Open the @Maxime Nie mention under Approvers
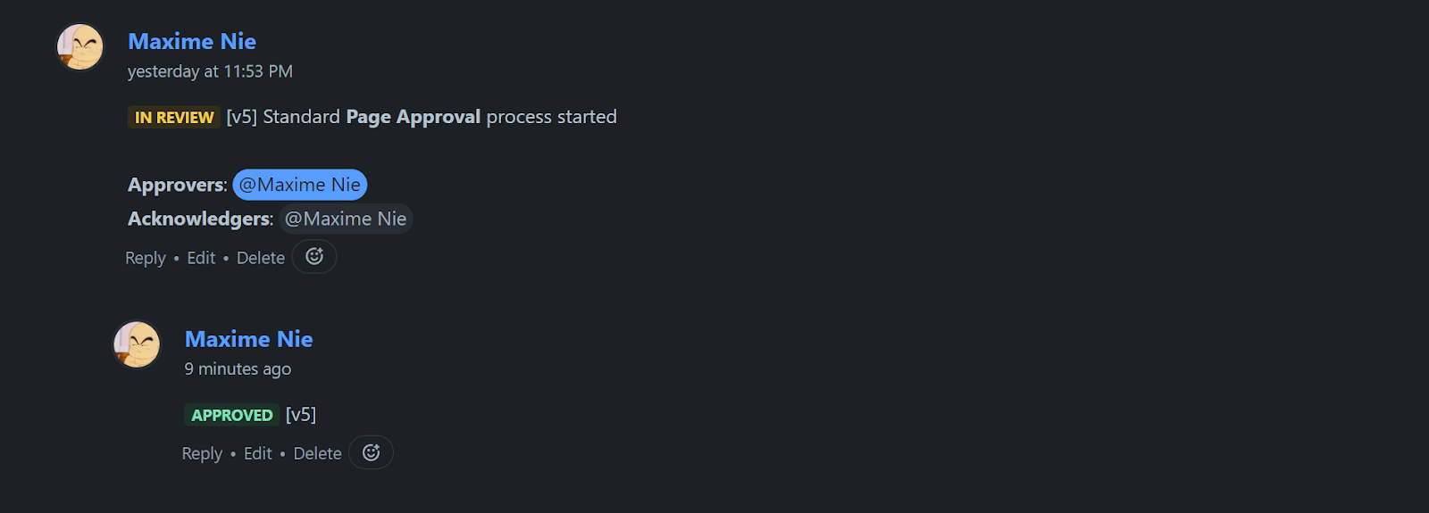This screenshot has width=1429, height=513. pos(300,185)
